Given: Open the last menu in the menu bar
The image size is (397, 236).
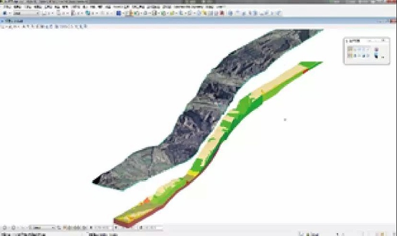Looking at the screenshot, I should pos(220,7).
